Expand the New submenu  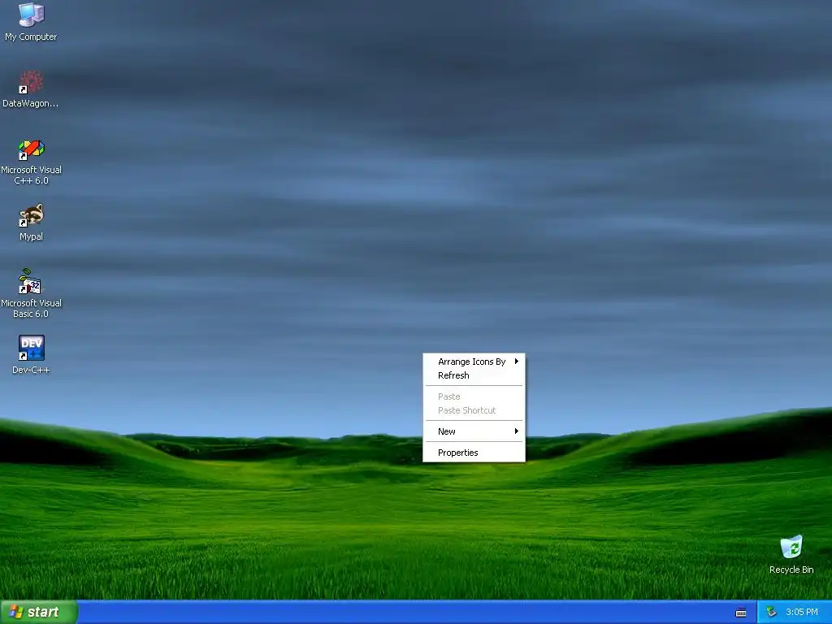point(474,431)
